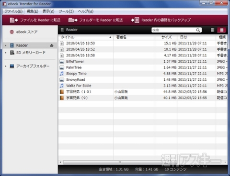Click image icon beside PalmTree
The height and width of the screenshot is (176, 230).
(62, 67)
